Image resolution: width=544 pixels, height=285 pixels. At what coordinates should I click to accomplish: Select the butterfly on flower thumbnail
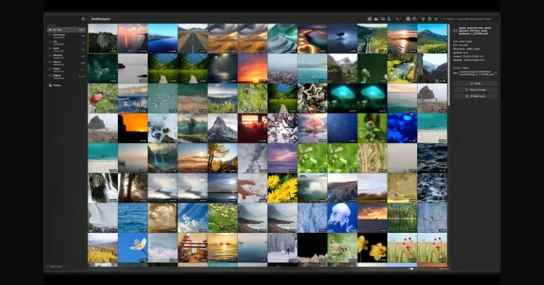[x=342, y=247]
